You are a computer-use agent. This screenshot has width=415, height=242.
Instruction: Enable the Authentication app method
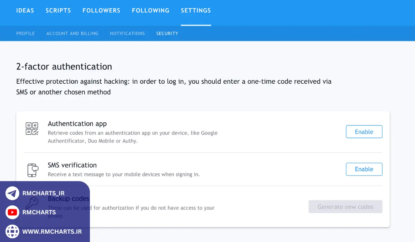(364, 132)
